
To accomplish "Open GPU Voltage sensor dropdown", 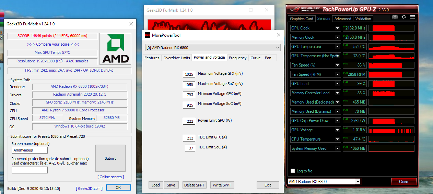I will click(338, 130).
